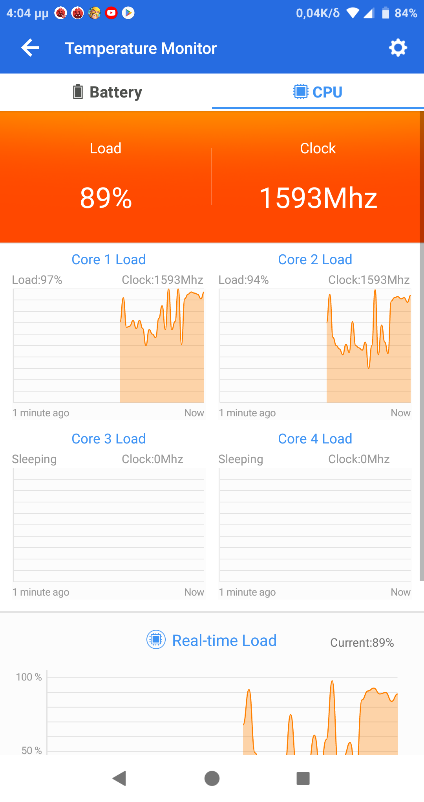The image size is (424, 802).
Task: Tap the Core 2 Load heading
Action: pos(315,259)
